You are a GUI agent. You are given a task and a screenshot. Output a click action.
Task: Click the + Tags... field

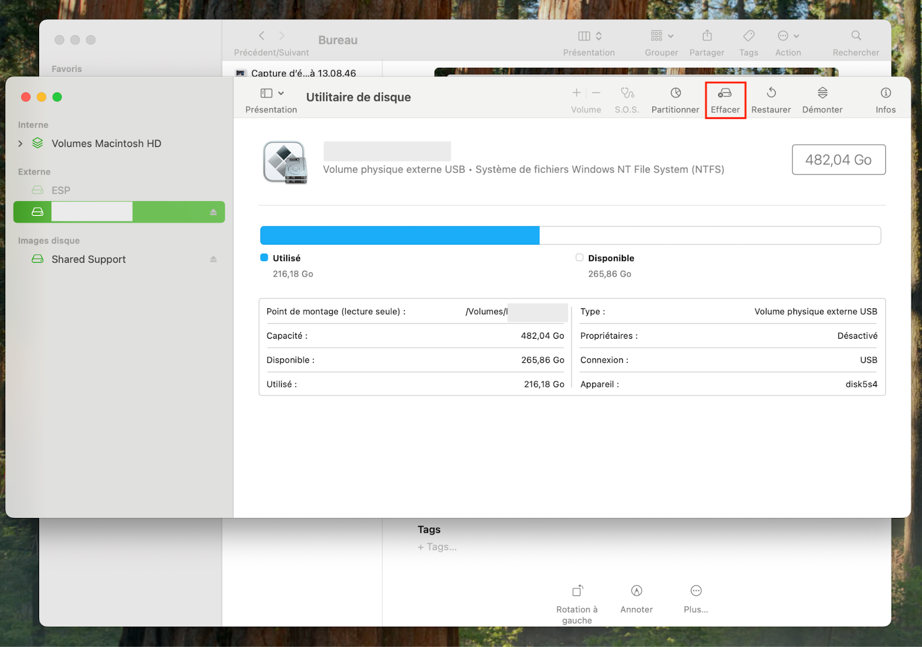pos(437,547)
